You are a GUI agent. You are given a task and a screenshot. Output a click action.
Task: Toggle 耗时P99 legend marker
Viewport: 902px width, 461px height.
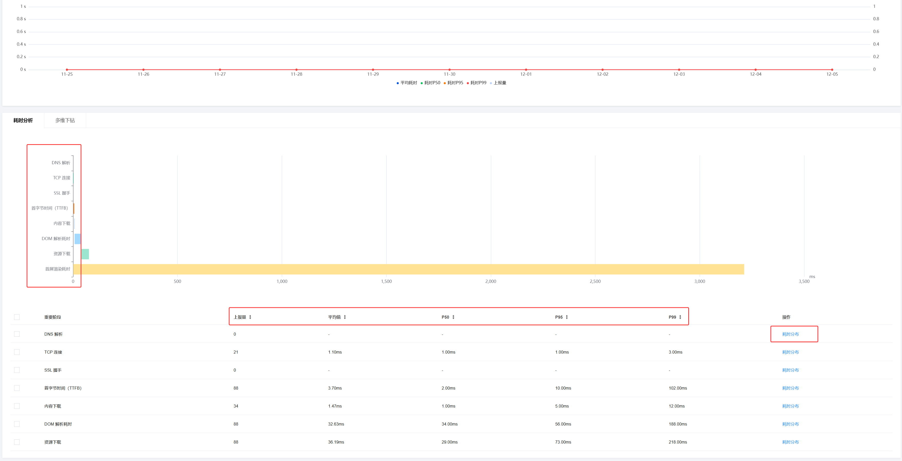[468, 83]
